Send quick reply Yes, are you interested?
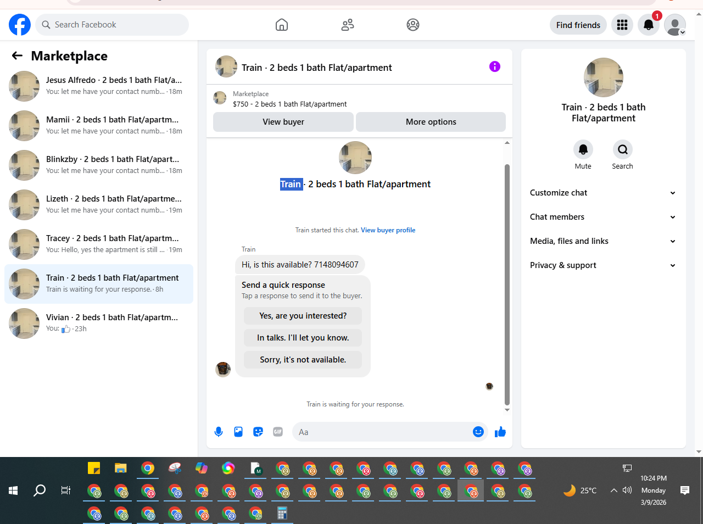This screenshot has height=524, width=703. (303, 316)
